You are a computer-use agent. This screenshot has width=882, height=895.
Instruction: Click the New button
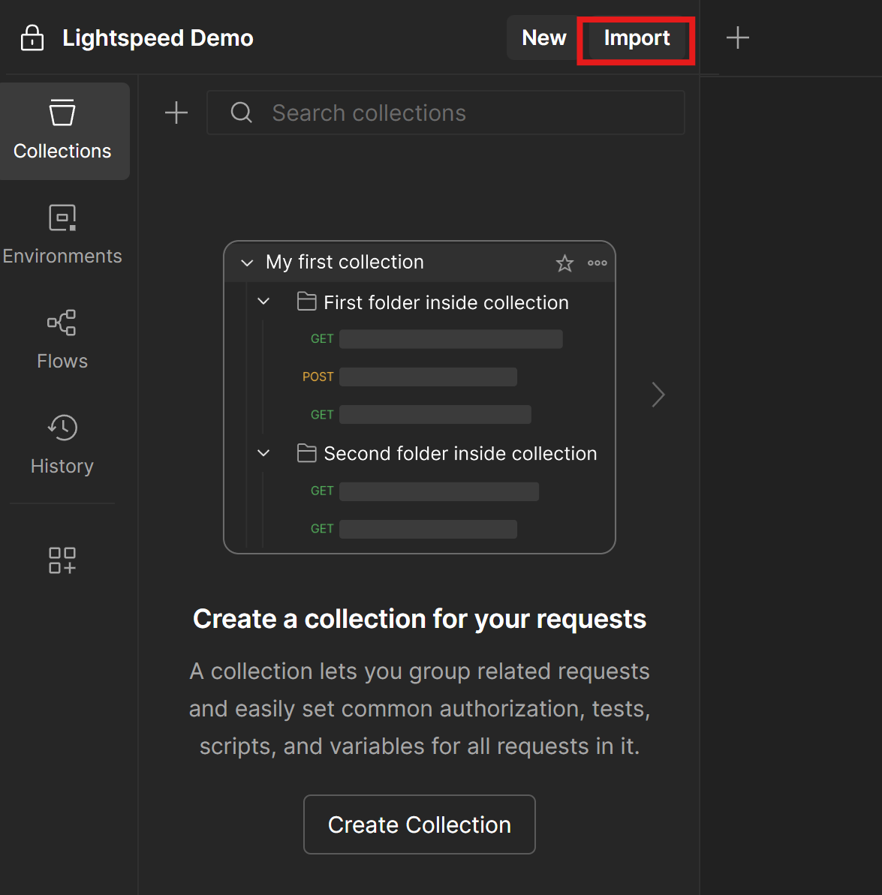tap(543, 38)
